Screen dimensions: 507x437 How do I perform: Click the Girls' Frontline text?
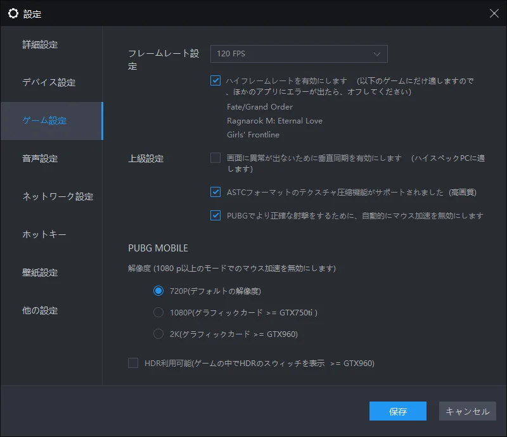coord(253,134)
